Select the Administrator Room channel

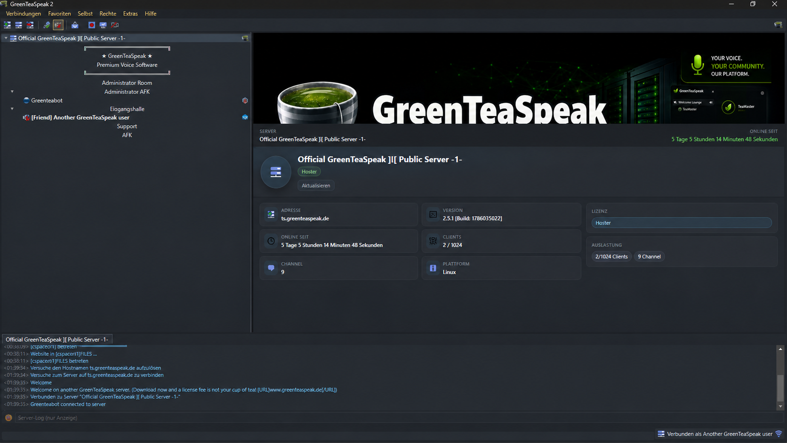pyautogui.click(x=127, y=83)
